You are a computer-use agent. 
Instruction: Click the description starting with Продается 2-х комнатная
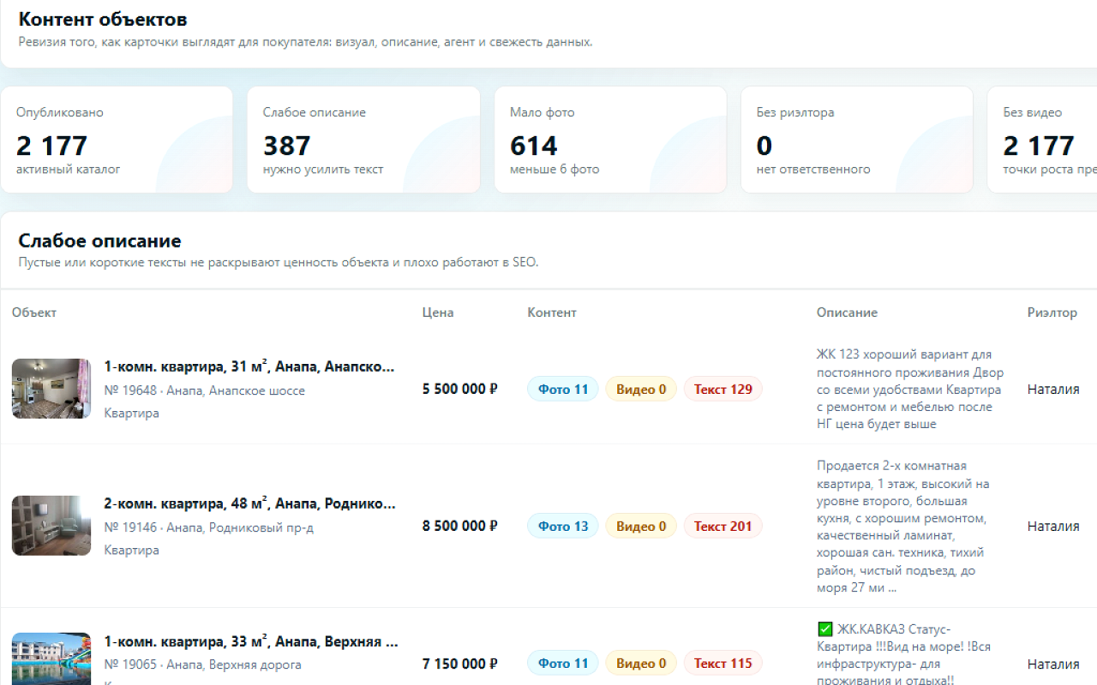click(x=905, y=527)
